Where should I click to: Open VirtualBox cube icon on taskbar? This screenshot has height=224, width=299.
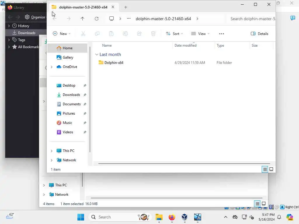pos(185,217)
